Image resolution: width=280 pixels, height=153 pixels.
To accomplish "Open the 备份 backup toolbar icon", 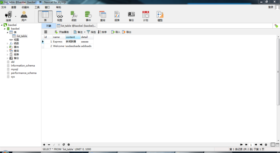I will point(131,16).
